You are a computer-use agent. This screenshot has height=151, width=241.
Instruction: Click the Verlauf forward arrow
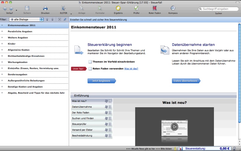click(11, 8)
